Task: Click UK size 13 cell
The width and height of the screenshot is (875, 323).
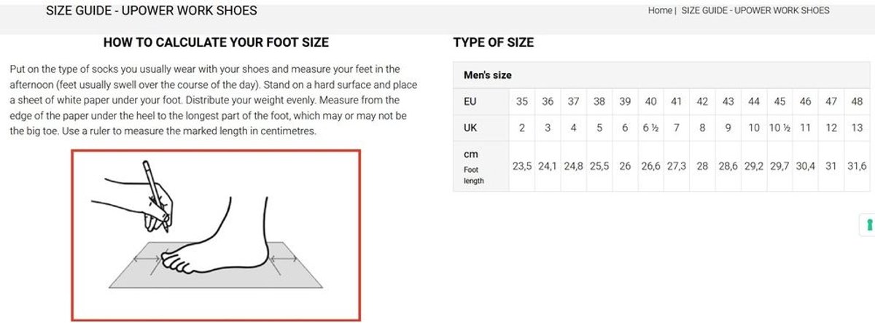Action: (x=857, y=128)
